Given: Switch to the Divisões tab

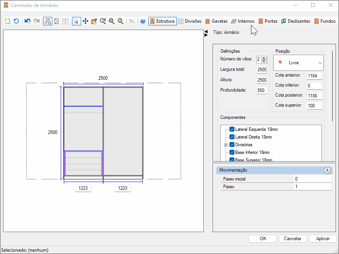Looking at the screenshot, I should tap(190, 21).
